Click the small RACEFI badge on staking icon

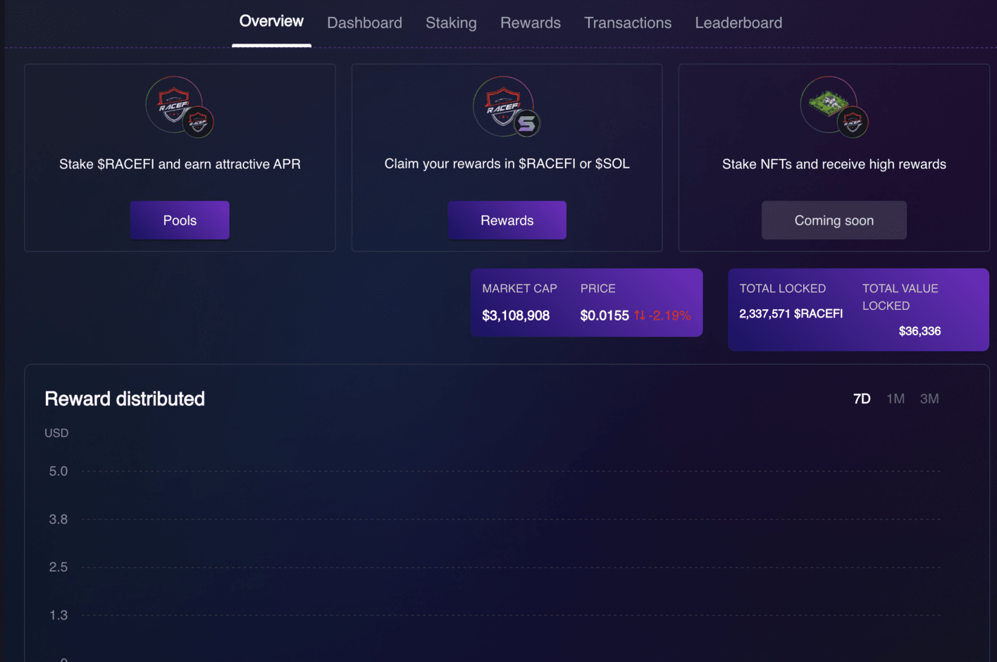(198, 123)
